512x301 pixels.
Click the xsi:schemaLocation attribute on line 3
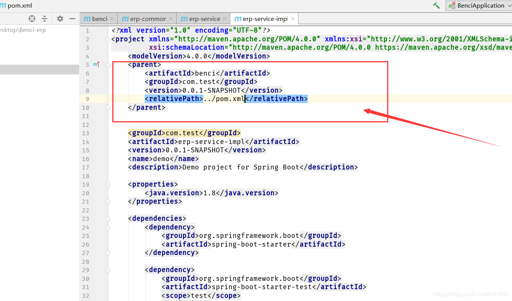186,48
